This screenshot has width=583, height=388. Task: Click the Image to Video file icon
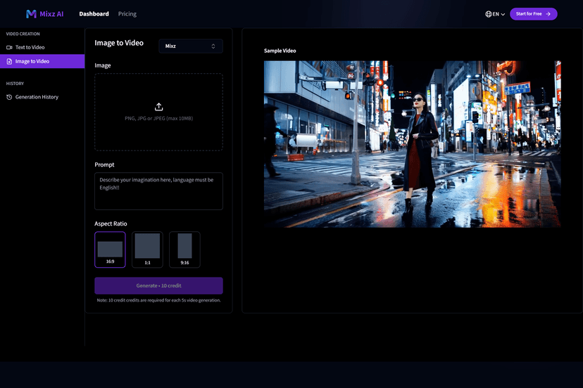[x=9, y=61]
